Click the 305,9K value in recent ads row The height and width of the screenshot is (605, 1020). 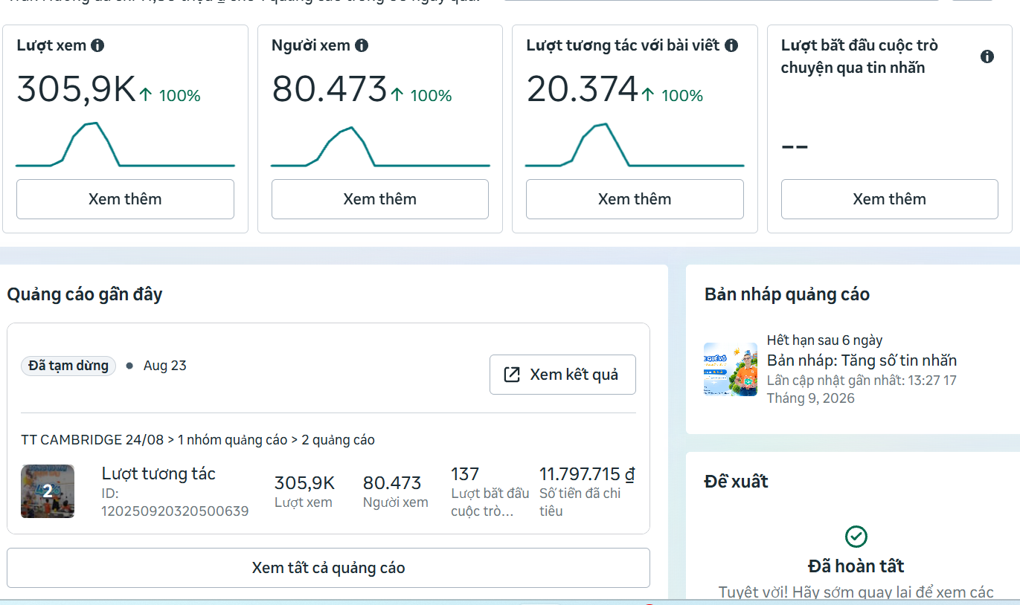pyautogui.click(x=305, y=483)
